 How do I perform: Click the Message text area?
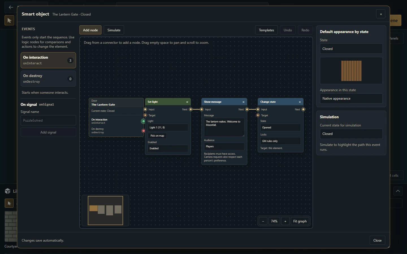tap(224, 127)
